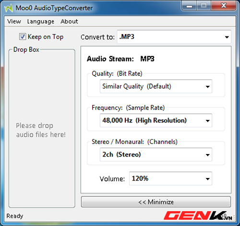Viewport: 240px width, 226px height.
Task: Expand the Stereo / Monaural Channels dropdown
Action: [156, 155]
